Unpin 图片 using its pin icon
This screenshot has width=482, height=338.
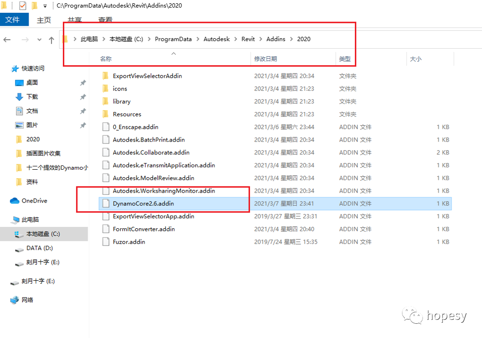point(83,125)
